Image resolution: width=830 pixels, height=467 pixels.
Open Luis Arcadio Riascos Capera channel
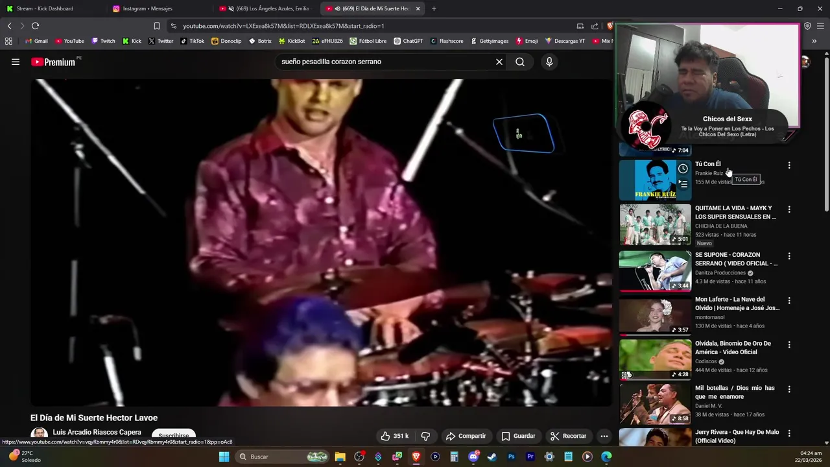click(x=97, y=432)
